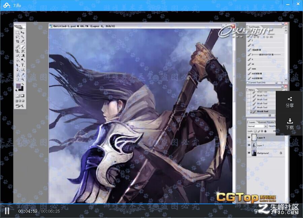303x218 pixels.
Task: Toggle Lock all padlock icon
Action: [x=266, y=131]
